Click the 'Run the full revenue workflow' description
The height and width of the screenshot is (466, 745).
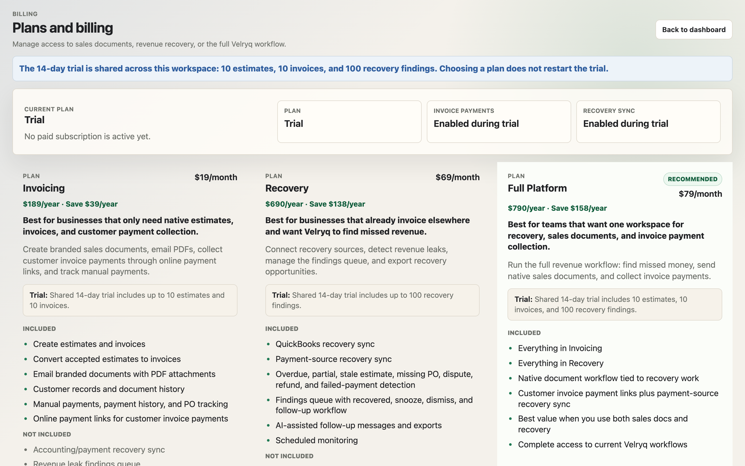[612, 270]
